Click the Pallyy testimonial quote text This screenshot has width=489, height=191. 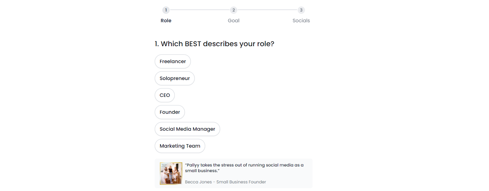pyautogui.click(x=244, y=168)
